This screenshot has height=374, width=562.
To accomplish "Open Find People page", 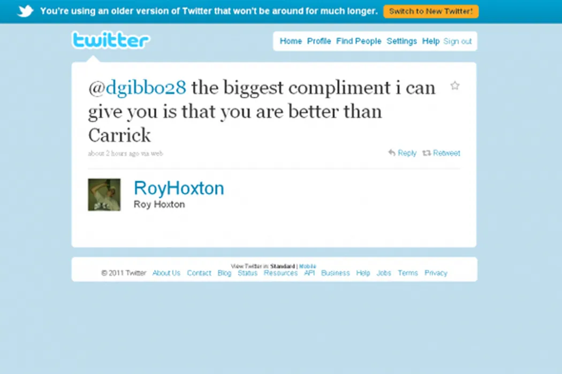I will [359, 41].
